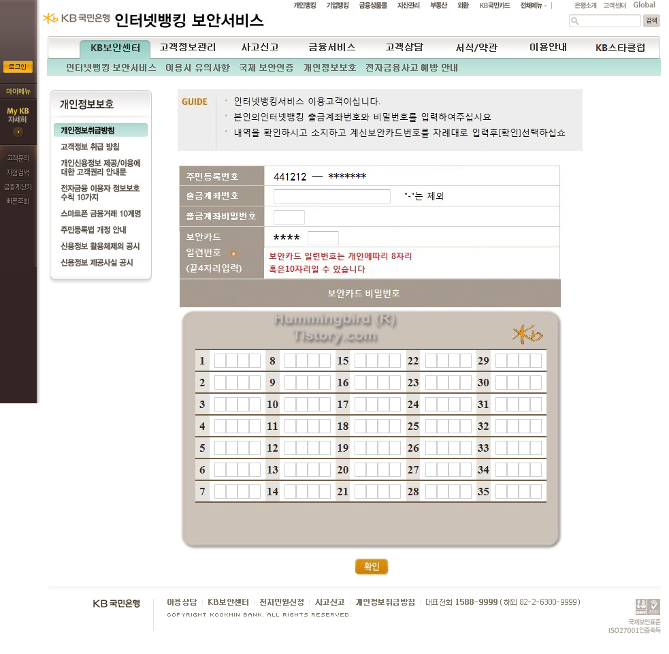Image resolution: width=669 pixels, height=654 pixels.
Task: Click the ISO27001 certification badge in the footer
Action: (x=648, y=606)
